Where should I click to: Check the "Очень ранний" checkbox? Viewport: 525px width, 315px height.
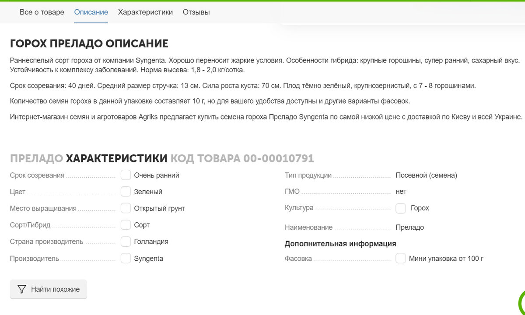click(x=126, y=175)
